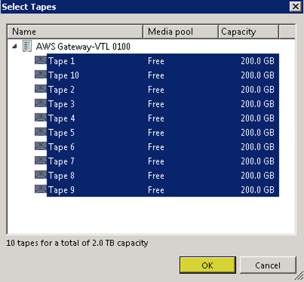This screenshot has width=304, height=282.
Task: Click the cassette icon beside Tape 9
Action: click(41, 189)
